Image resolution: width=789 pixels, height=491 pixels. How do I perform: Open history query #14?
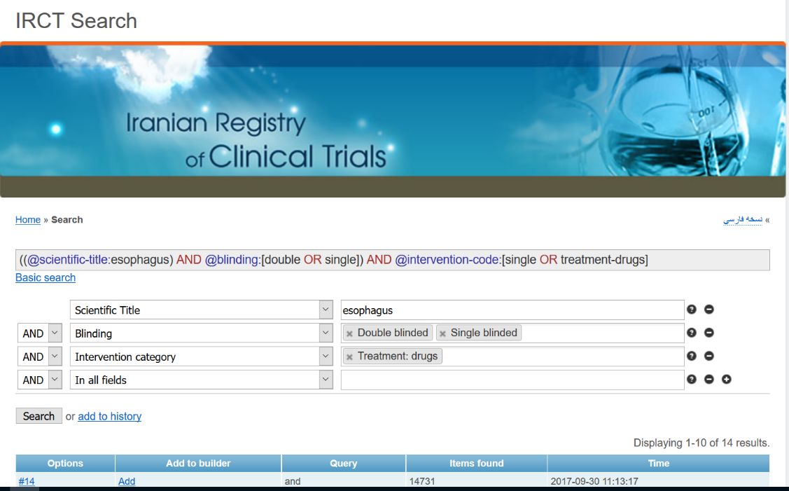27,481
